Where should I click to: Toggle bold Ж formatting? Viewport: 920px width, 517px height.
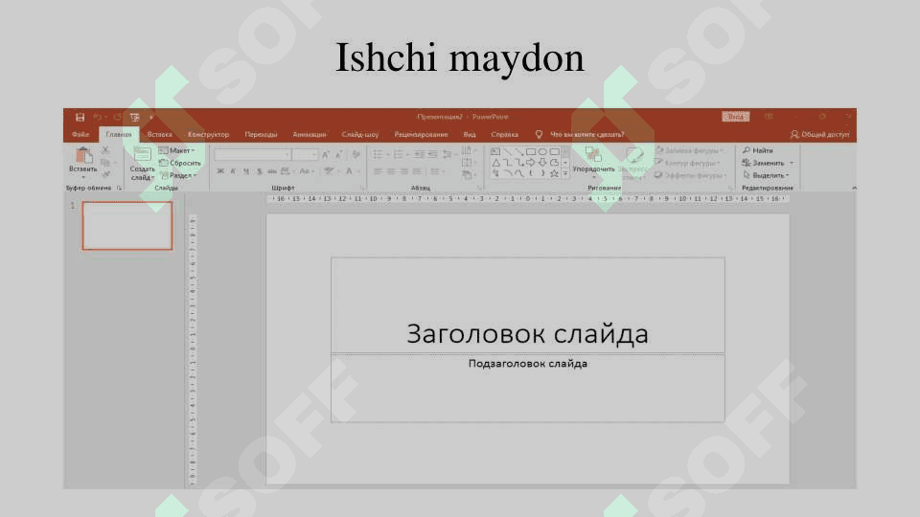point(220,171)
